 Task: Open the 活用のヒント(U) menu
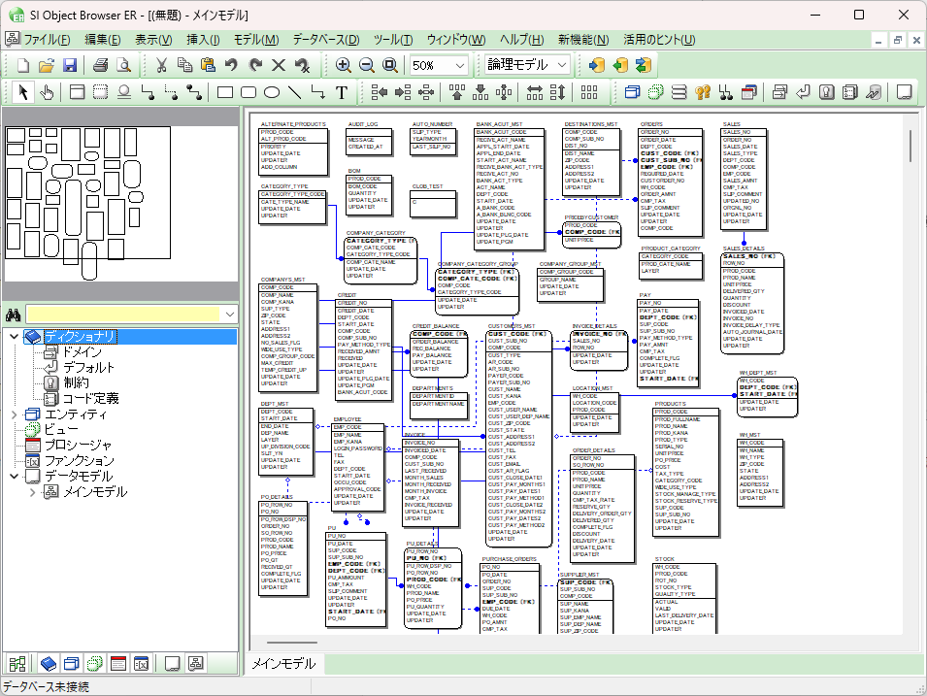point(659,40)
